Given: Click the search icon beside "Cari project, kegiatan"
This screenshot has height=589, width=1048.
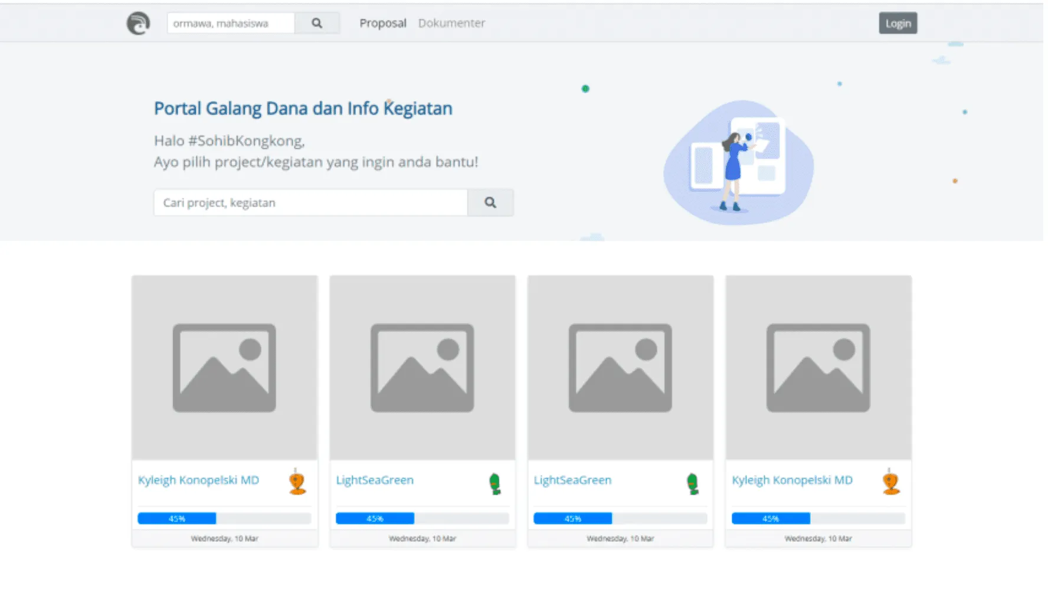Looking at the screenshot, I should [x=490, y=202].
